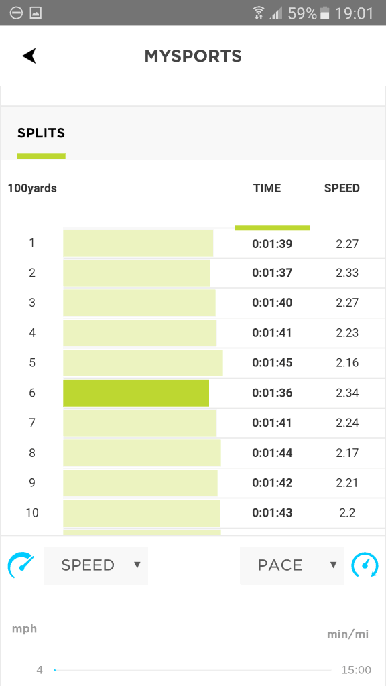Tap the 100yards column label

coord(32,188)
